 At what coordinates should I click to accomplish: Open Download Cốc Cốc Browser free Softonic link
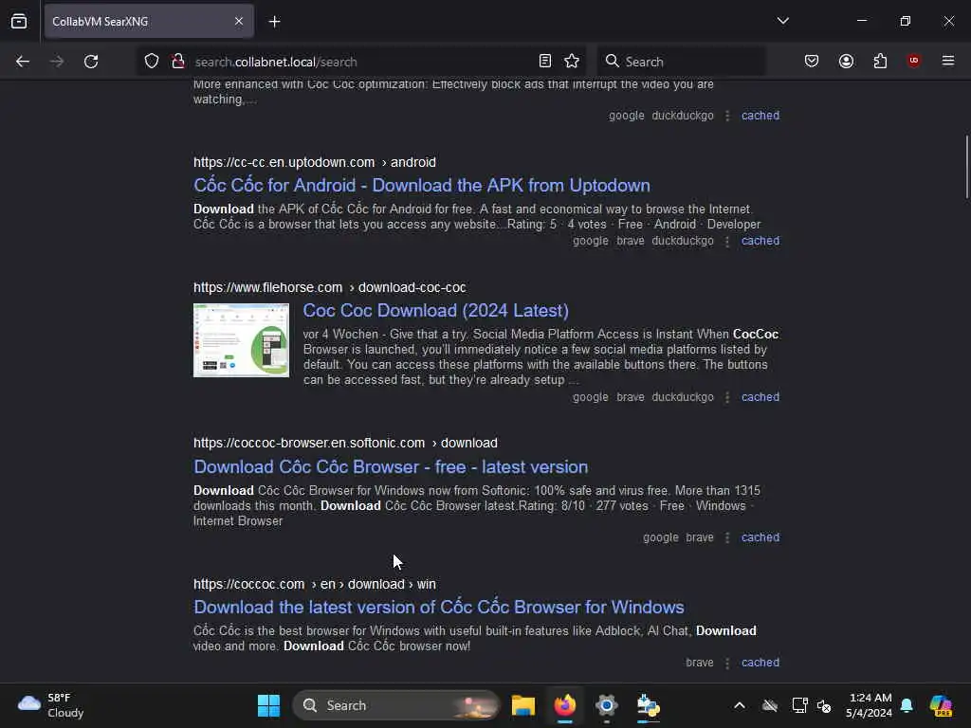click(391, 466)
